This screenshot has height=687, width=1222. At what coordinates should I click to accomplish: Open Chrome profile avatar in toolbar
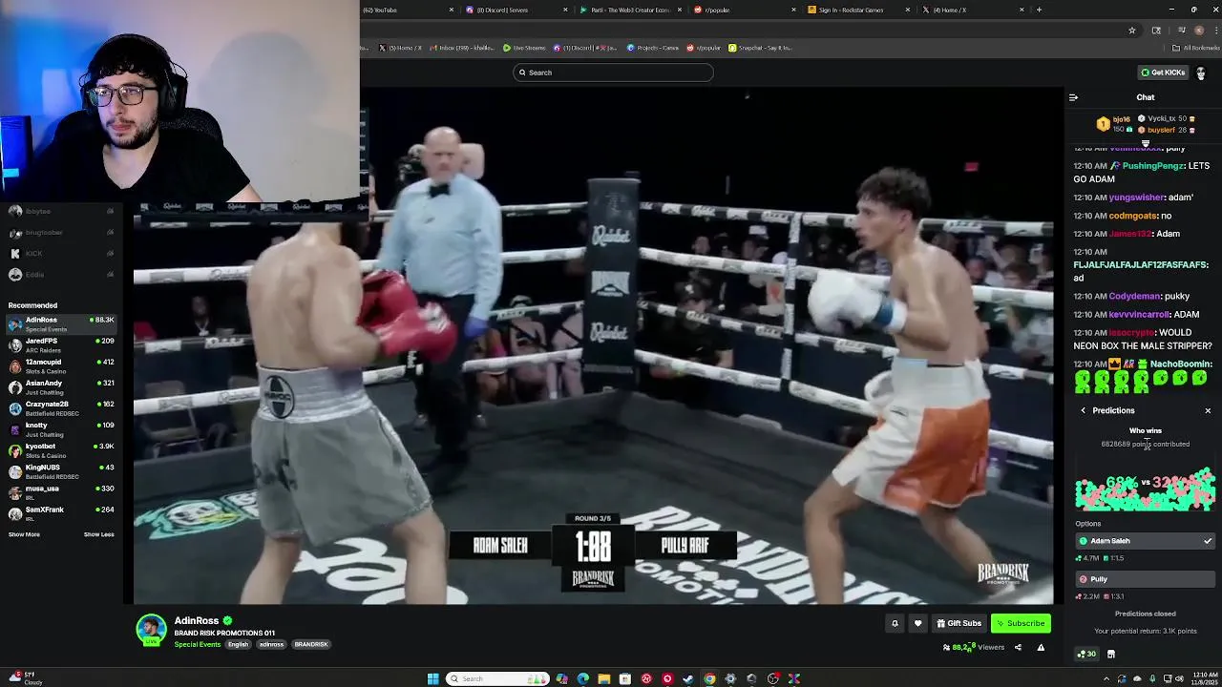pos(1199,30)
